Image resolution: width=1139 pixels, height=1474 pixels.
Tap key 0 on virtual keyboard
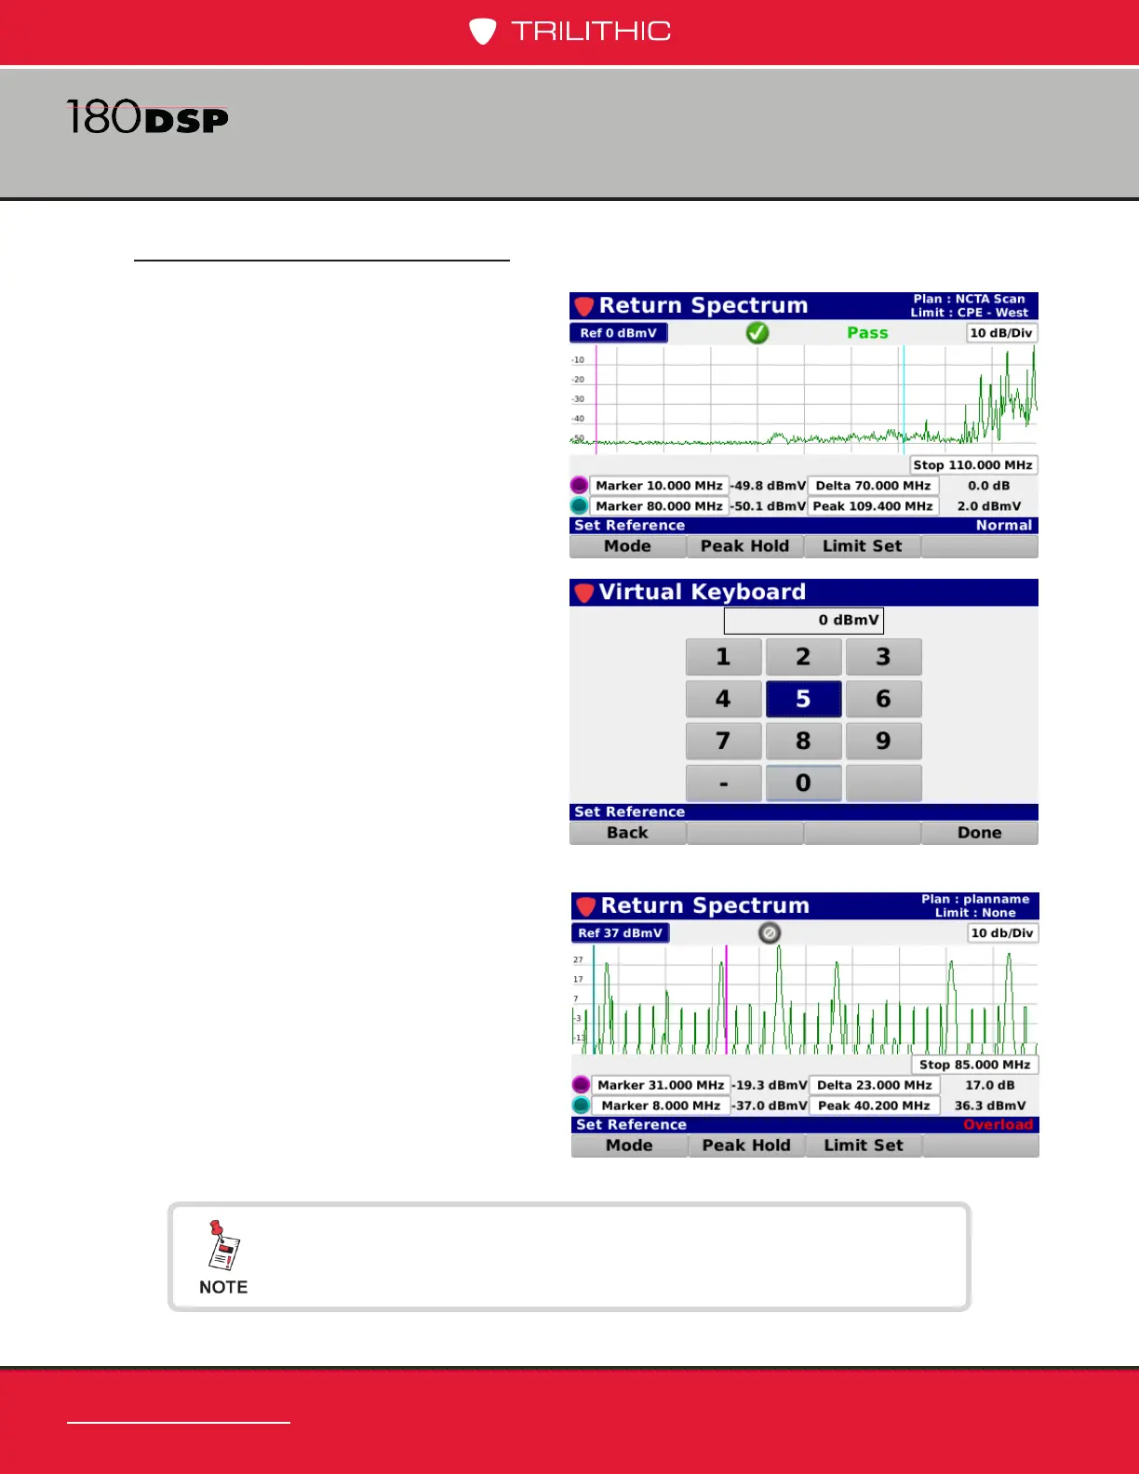click(x=803, y=783)
